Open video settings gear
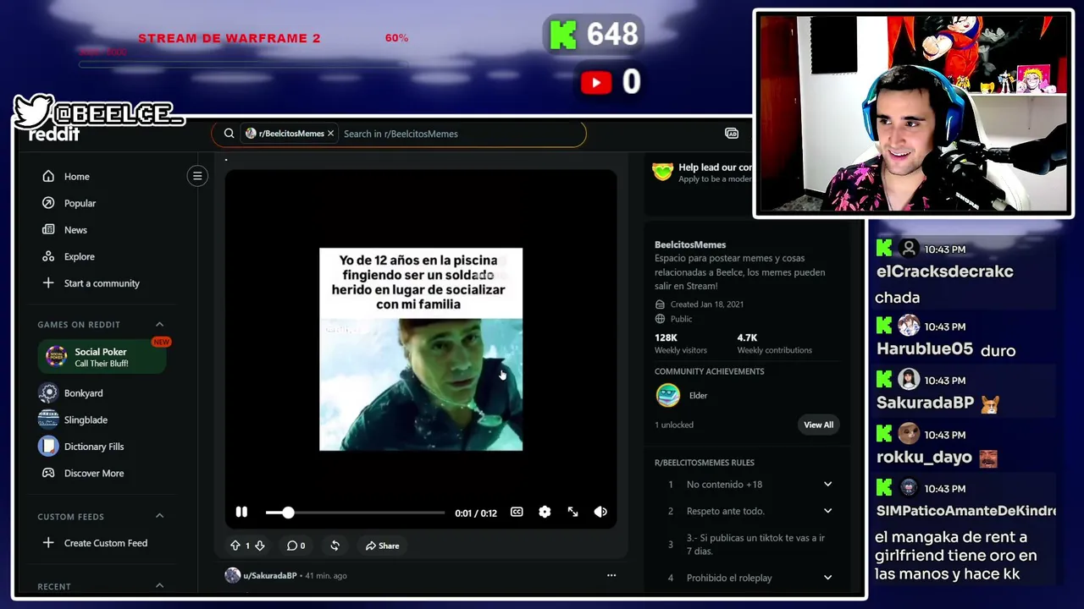The height and width of the screenshot is (609, 1084). (545, 512)
